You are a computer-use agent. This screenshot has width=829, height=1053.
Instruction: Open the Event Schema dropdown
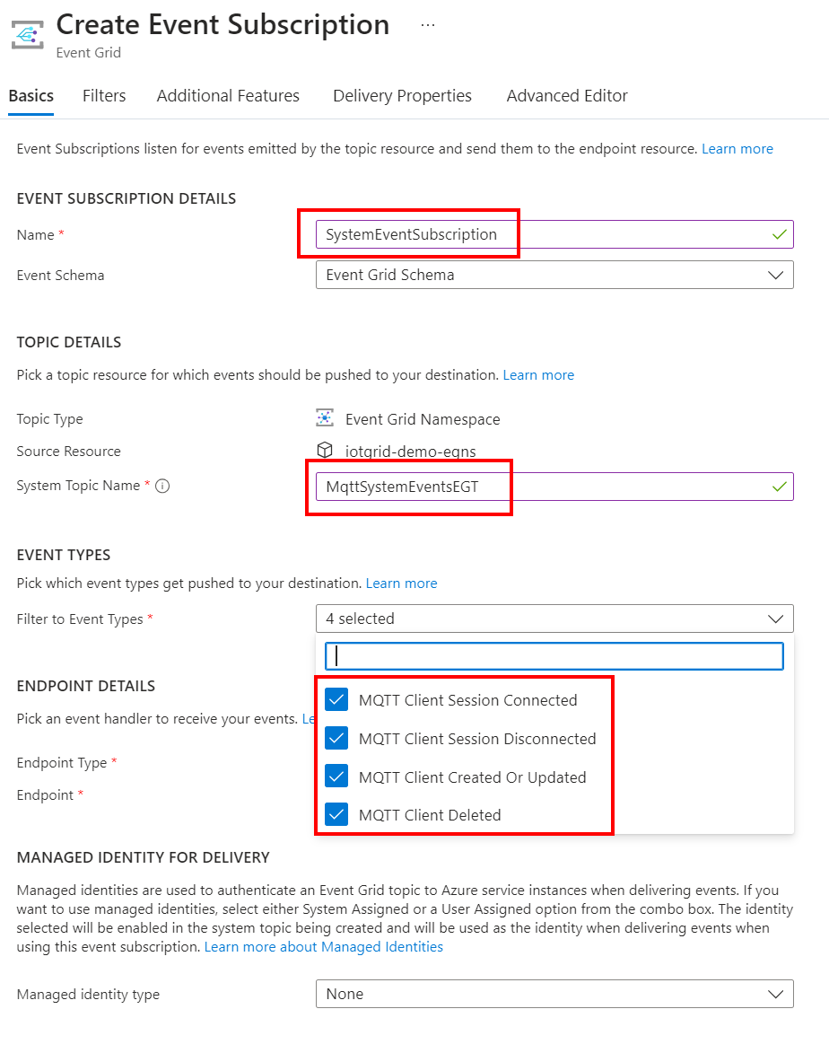click(554, 275)
